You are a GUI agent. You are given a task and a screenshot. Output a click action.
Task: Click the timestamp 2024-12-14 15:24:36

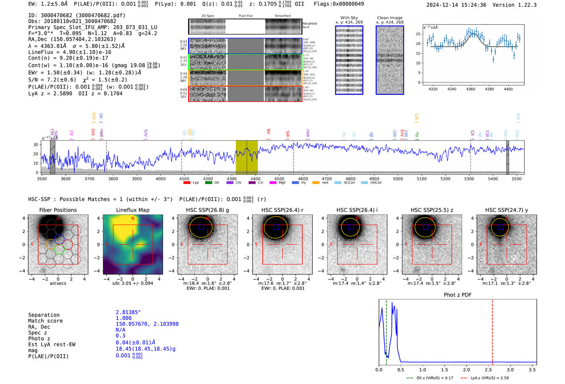pos(456,5)
